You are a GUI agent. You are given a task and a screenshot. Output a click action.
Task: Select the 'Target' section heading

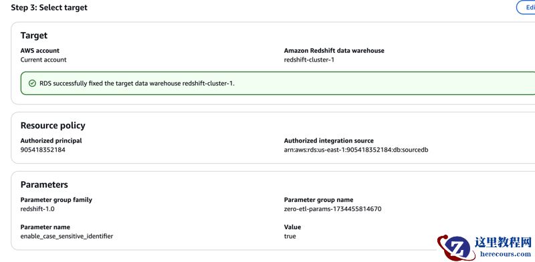click(34, 35)
